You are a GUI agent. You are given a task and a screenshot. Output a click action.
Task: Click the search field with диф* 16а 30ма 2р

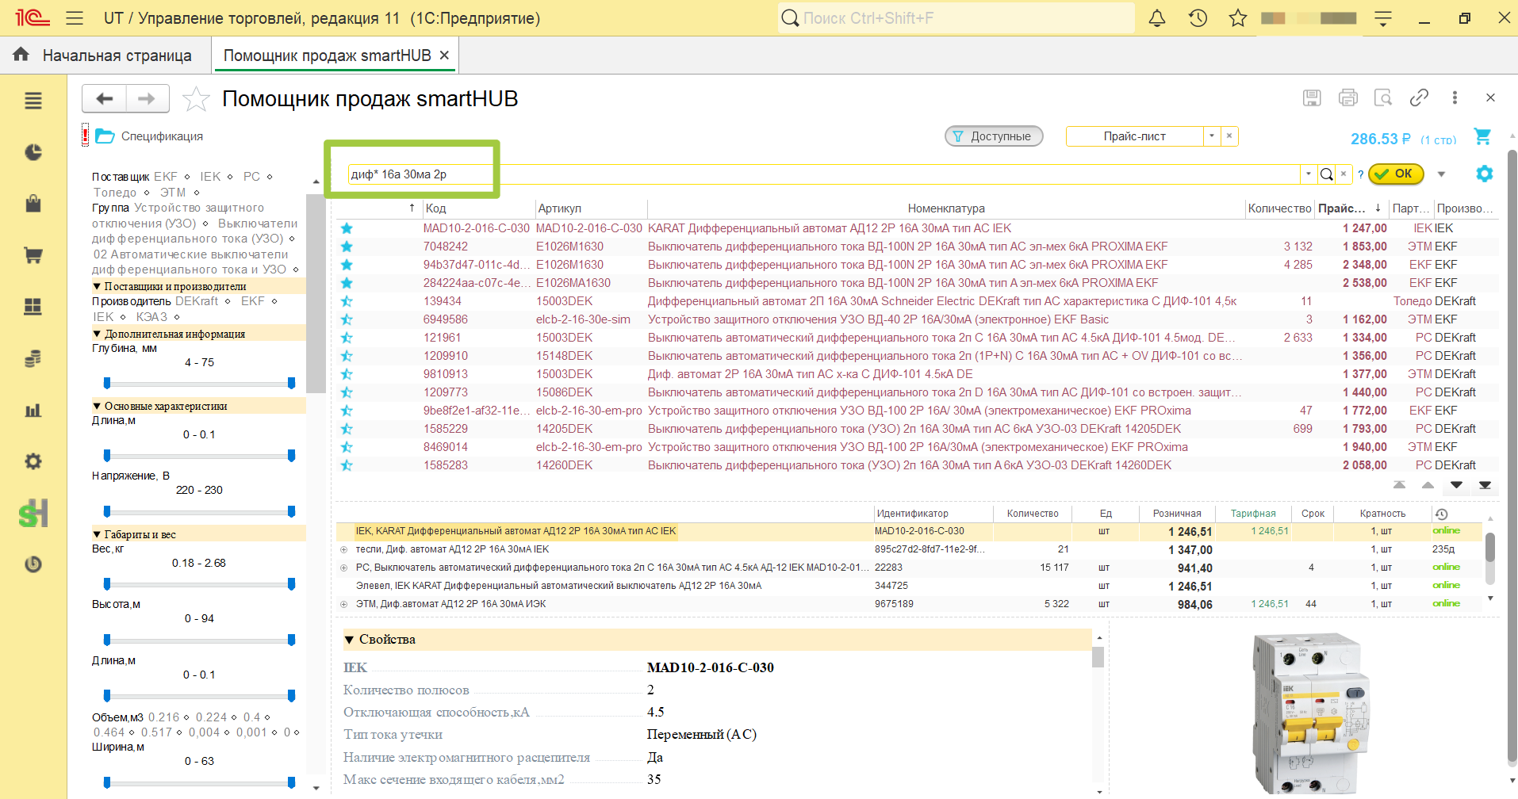[x=823, y=174]
